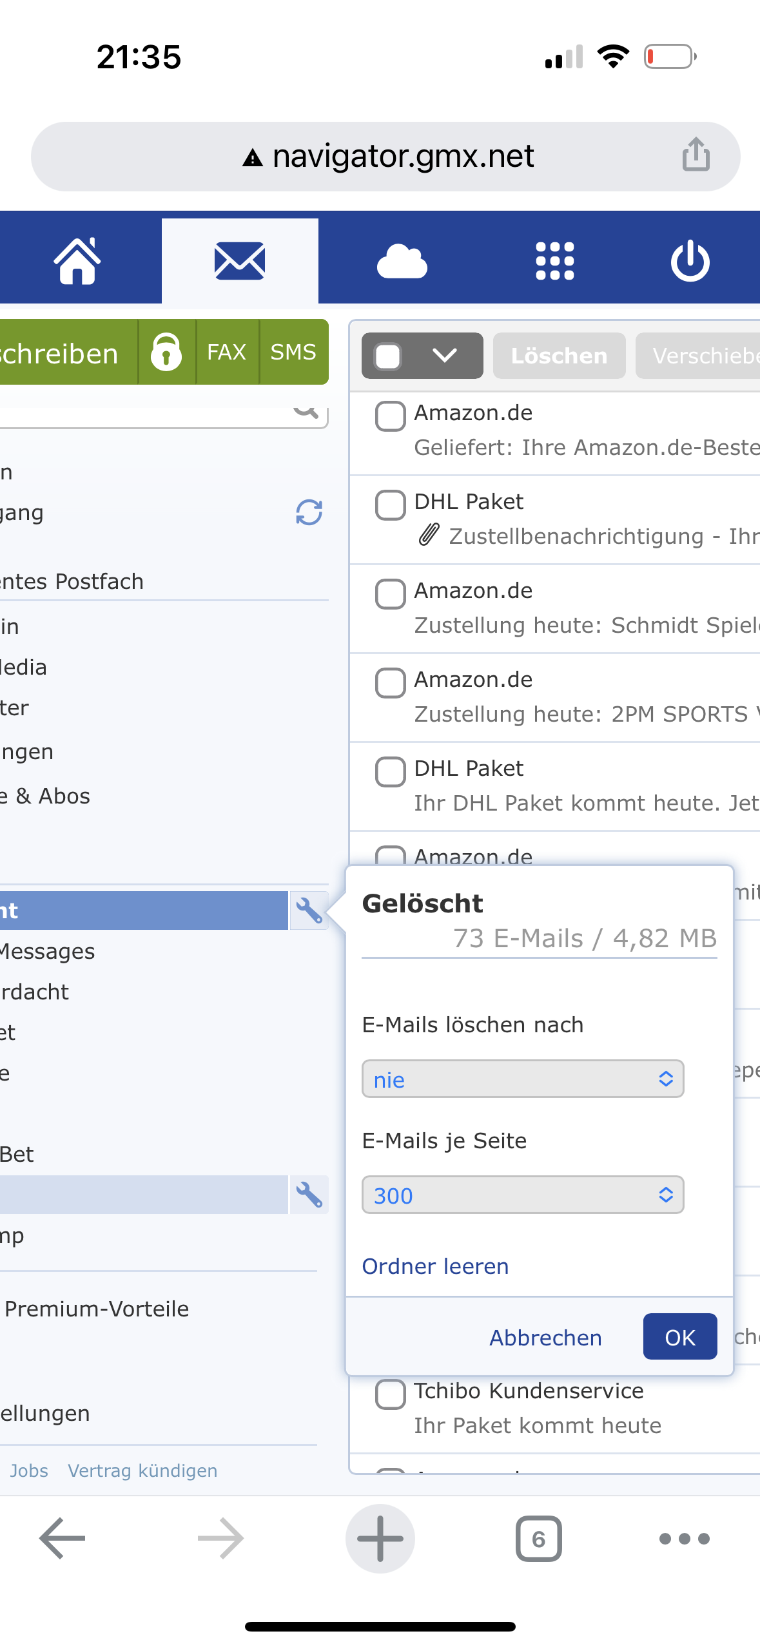
Task: Check the first Amazon.de email checkbox
Action: pyautogui.click(x=390, y=416)
